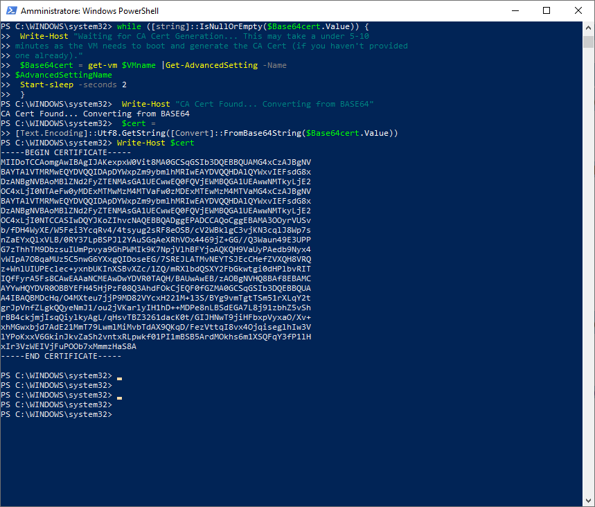Click the vertical scrollbar track

[x=589, y=277]
